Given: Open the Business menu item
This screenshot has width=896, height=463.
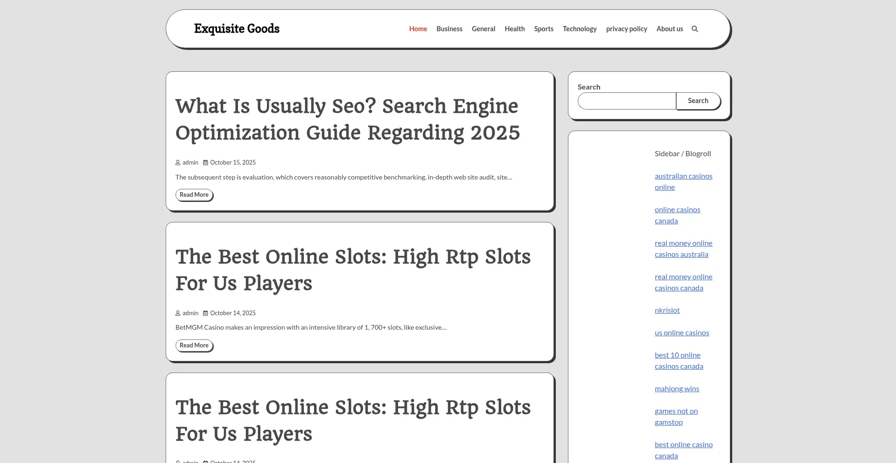Looking at the screenshot, I should (449, 29).
